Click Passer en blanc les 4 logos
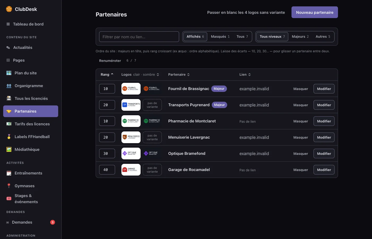Viewport: 372px width, 239px height. tap(246, 12)
